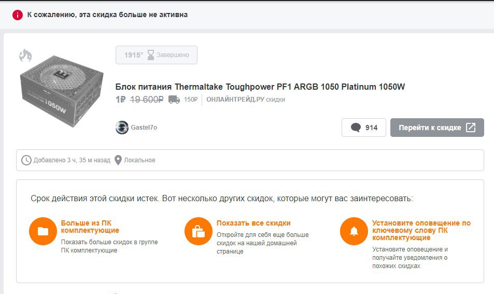Click the external link icon in Перейти к скидке

[x=471, y=128]
